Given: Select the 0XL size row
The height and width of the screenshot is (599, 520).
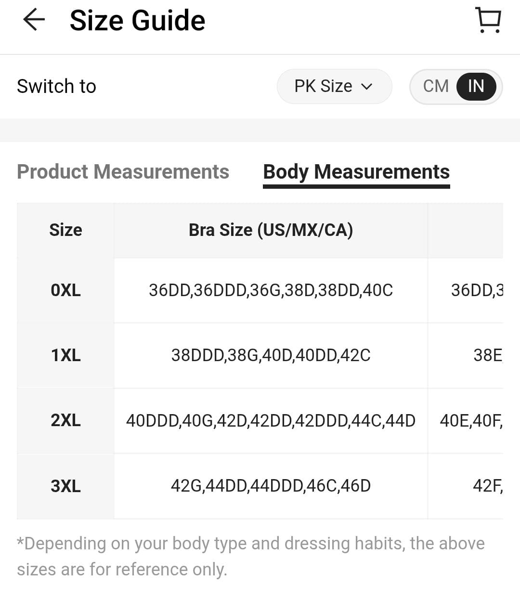Looking at the screenshot, I should coord(260,290).
